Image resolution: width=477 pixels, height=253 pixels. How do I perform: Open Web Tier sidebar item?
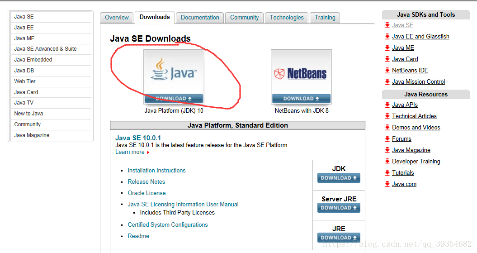[x=51, y=81]
